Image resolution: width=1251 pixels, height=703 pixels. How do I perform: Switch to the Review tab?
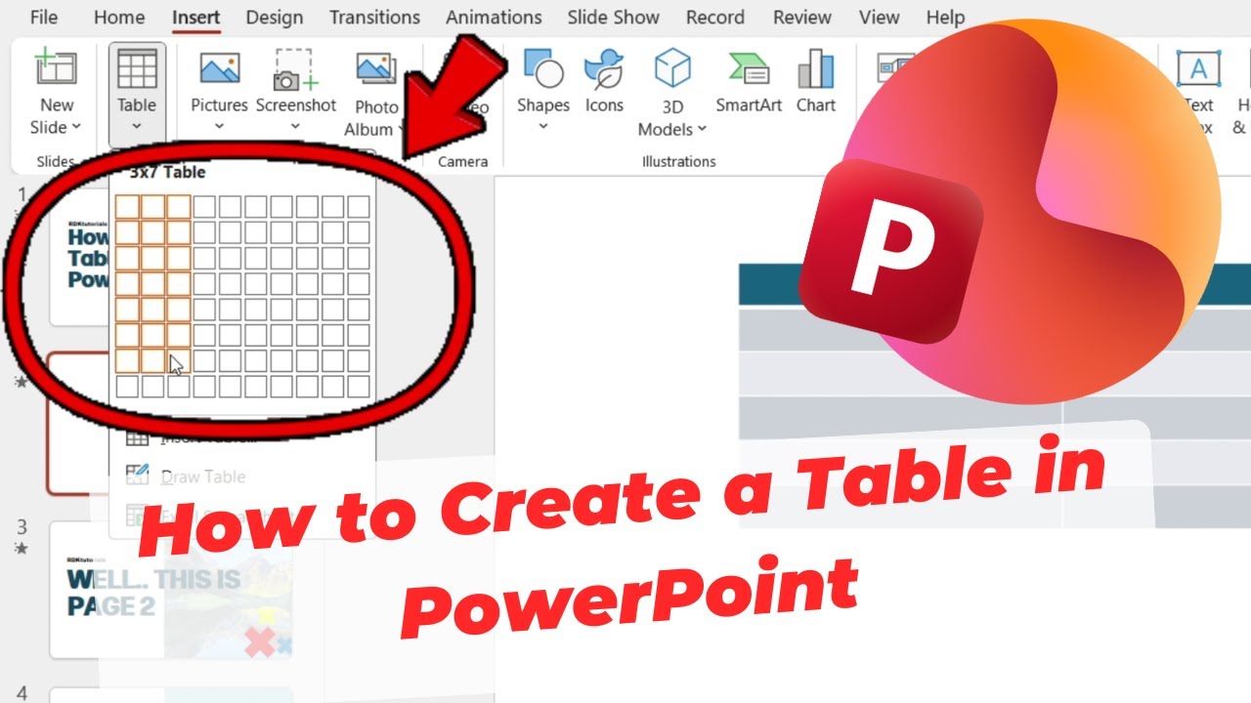click(x=802, y=18)
